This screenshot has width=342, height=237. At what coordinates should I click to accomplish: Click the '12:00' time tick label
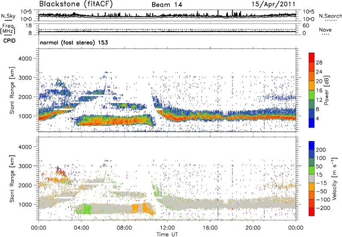point(167,228)
